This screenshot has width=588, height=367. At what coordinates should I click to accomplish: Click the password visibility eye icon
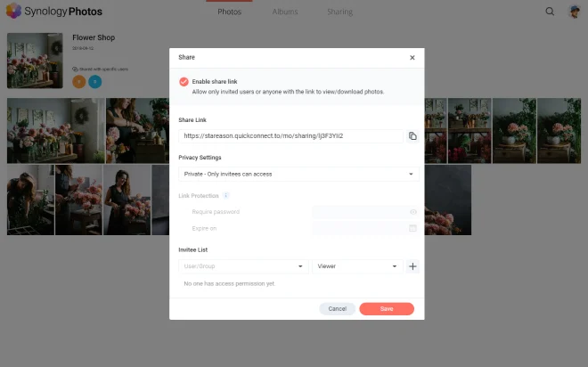(x=412, y=212)
